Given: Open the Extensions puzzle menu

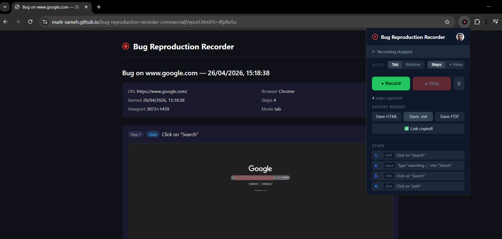Looking at the screenshot, I should (x=477, y=22).
